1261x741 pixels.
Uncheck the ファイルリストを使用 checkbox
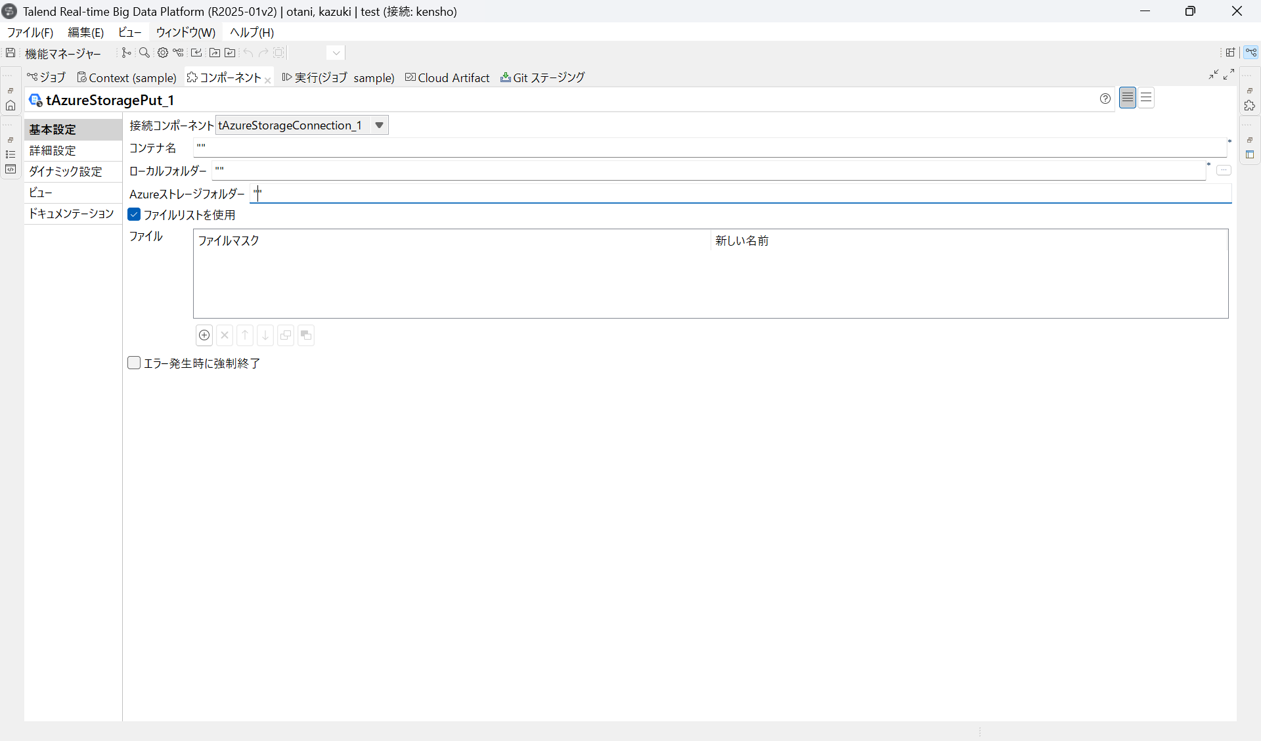(x=134, y=215)
